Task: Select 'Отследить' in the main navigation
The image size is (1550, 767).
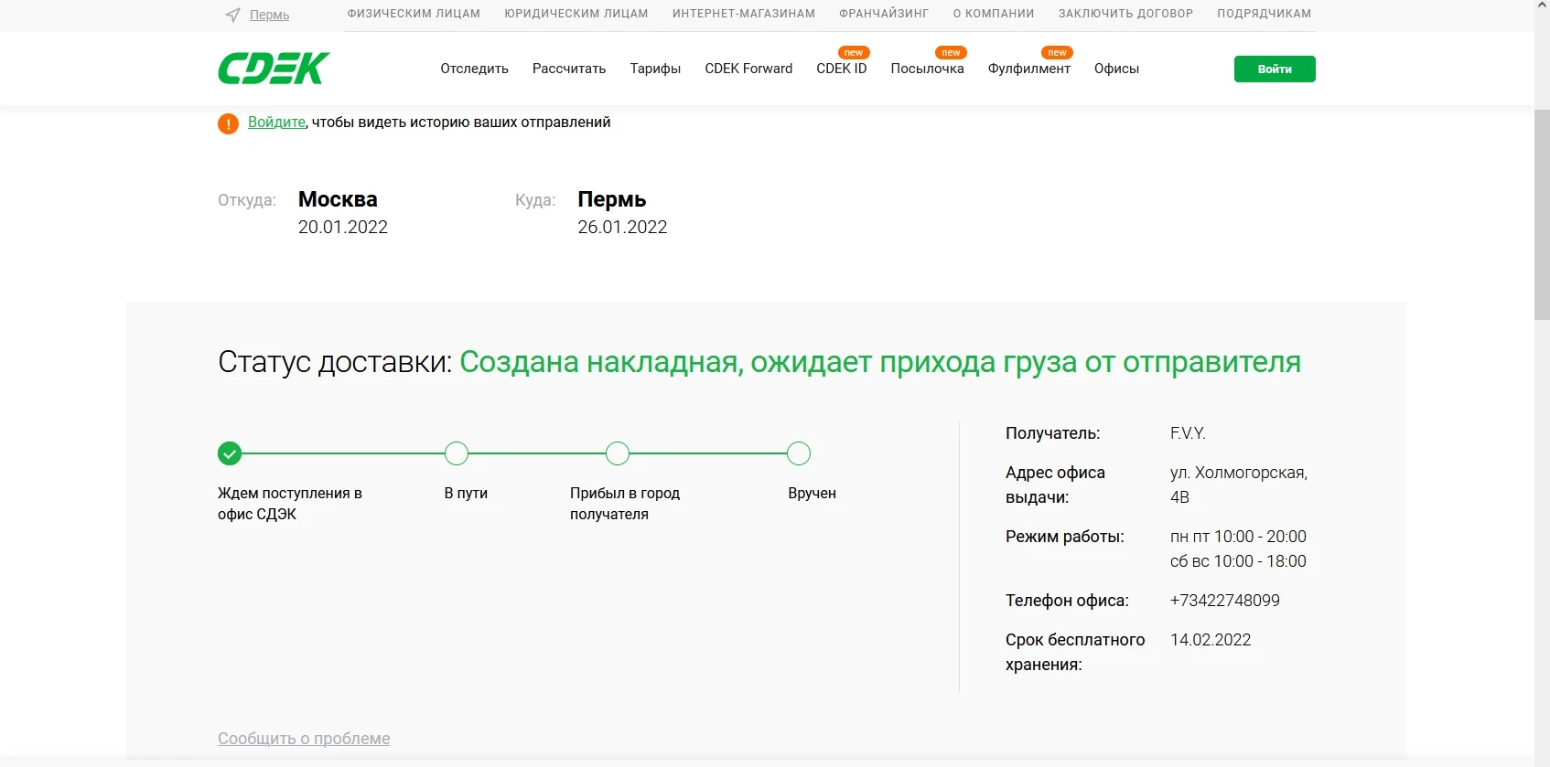Action: pyautogui.click(x=474, y=69)
